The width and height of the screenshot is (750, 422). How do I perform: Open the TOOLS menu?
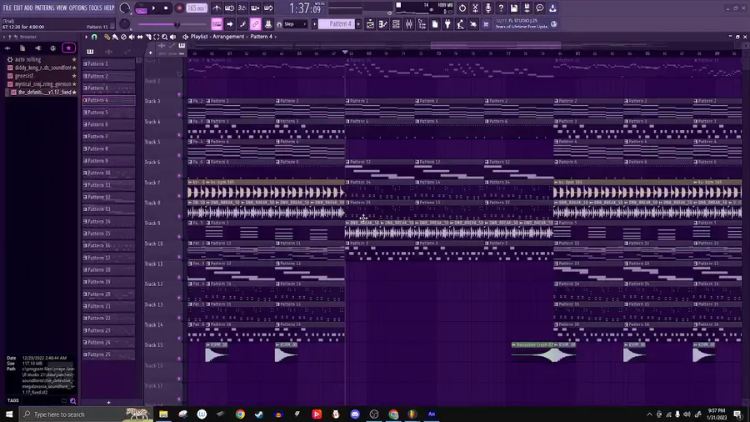(96, 8)
